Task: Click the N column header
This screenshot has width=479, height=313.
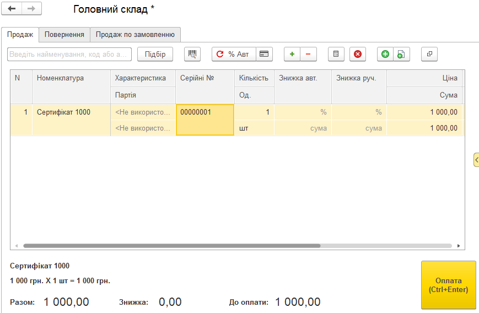Action: tap(21, 87)
